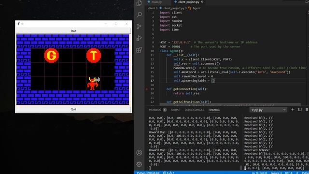Maximize the tk game window
The width and height of the screenshot is (309, 174).
click(x=116, y=24)
